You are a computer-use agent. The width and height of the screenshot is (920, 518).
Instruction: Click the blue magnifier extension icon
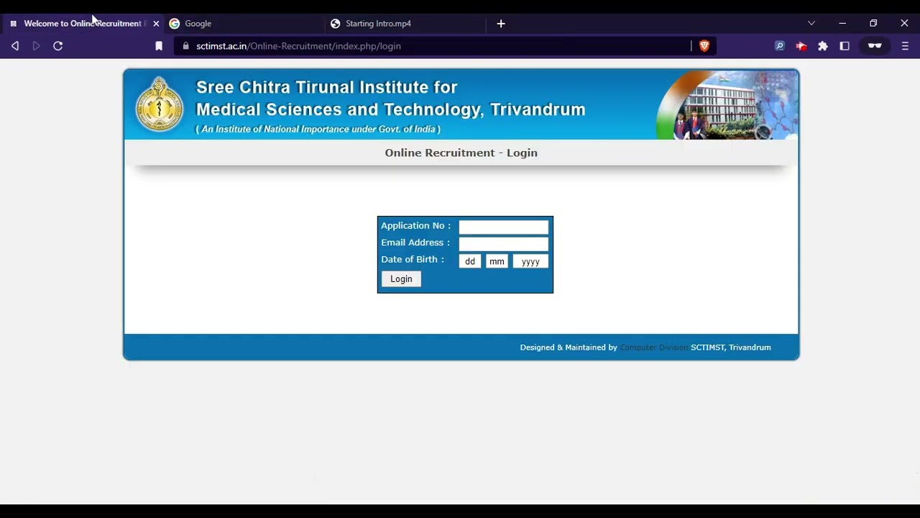(779, 46)
